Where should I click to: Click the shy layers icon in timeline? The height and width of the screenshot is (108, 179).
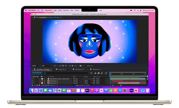click(x=95, y=73)
